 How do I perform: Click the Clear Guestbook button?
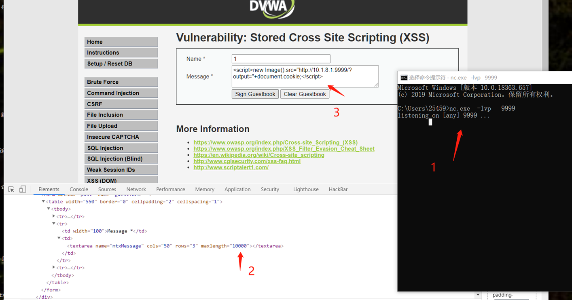pyautogui.click(x=305, y=94)
